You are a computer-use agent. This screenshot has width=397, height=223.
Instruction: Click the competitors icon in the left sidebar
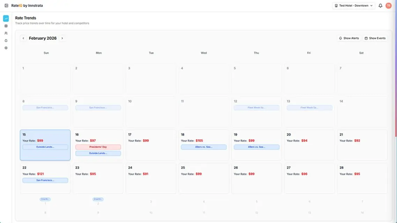click(x=6, y=33)
